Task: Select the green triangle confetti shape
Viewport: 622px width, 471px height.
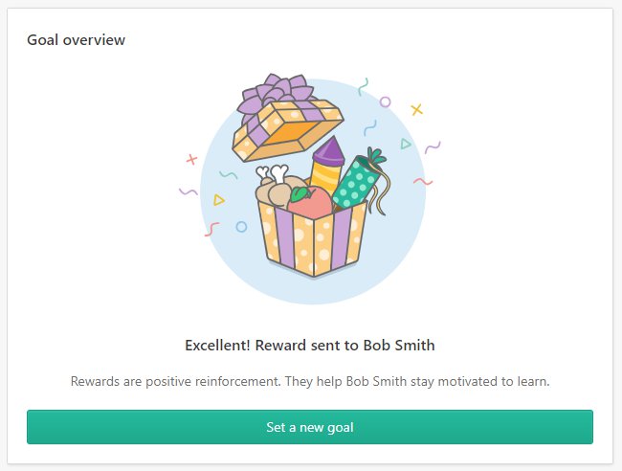Action: click(405, 144)
